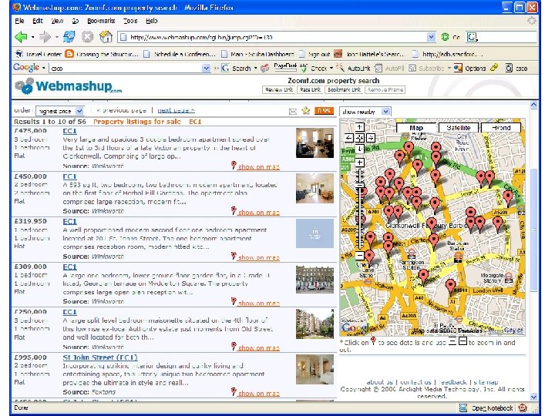Click the Google toolbar Check spelling icon

tap(304, 68)
